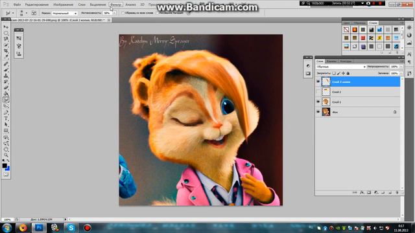This screenshot has height=233, width=415.
Task: Toggle the brush panel icon in options bar
Action: pyautogui.click(x=34, y=13)
